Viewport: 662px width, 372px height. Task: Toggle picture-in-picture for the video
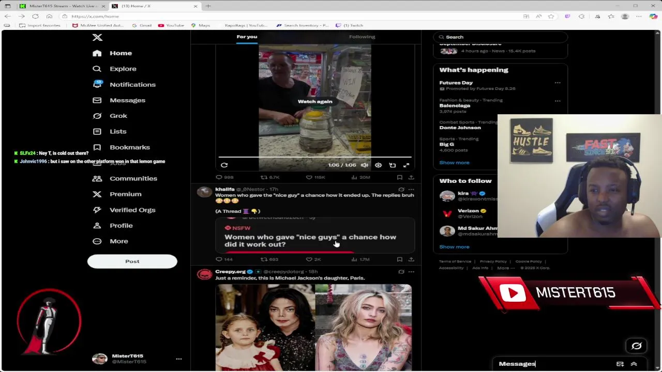[x=393, y=165]
